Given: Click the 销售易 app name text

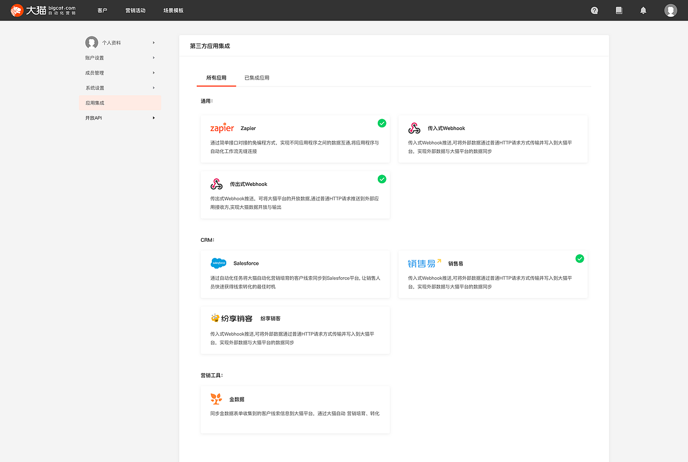Looking at the screenshot, I should 456,264.
